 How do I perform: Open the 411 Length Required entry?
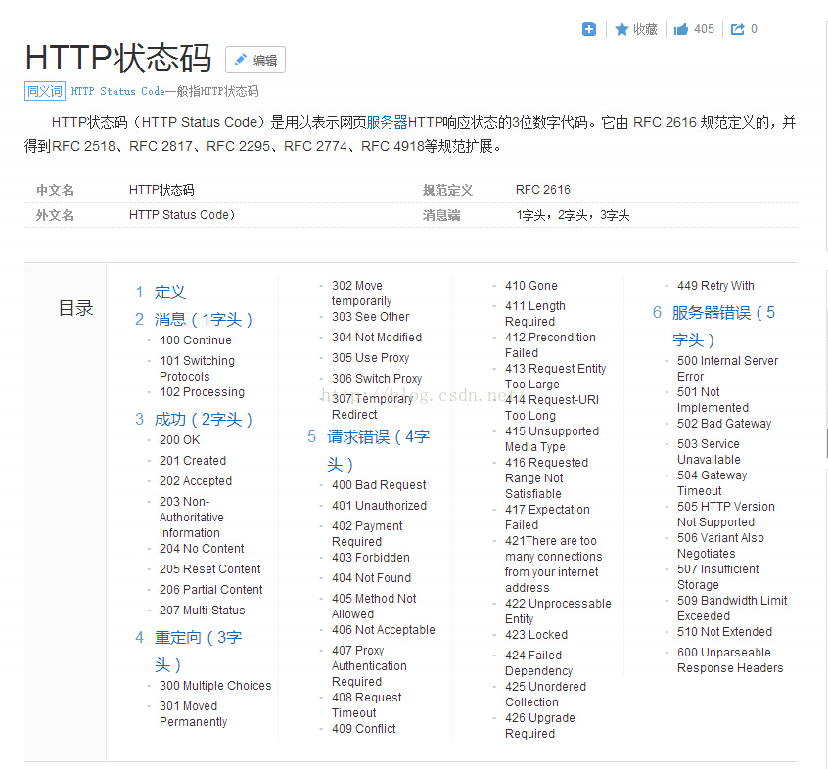(535, 314)
